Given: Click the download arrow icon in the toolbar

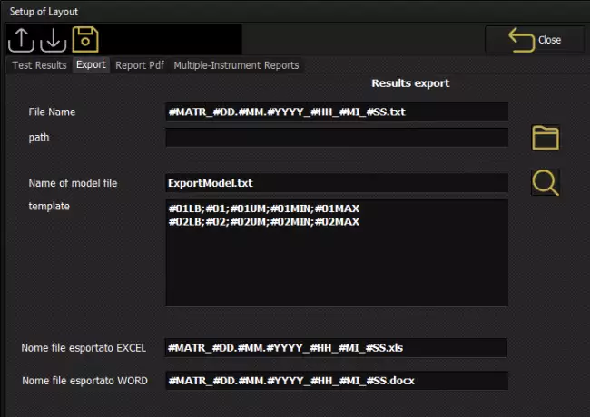Looking at the screenshot, I should (54, 40).
